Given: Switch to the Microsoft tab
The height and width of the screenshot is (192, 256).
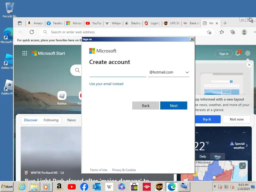Looking at the screenshot, I should coord(74,23).
